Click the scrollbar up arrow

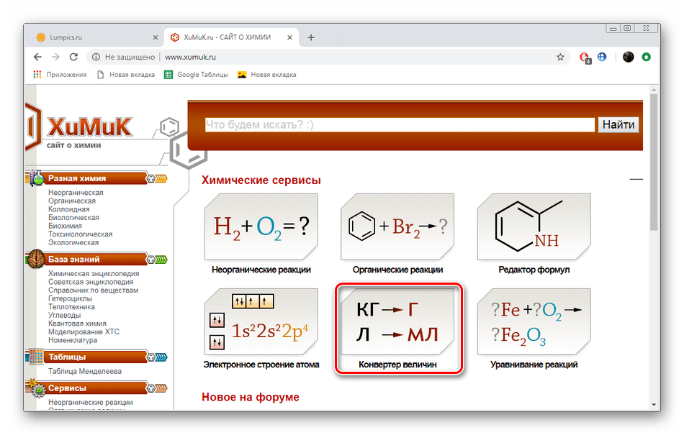tap(654, 90)
